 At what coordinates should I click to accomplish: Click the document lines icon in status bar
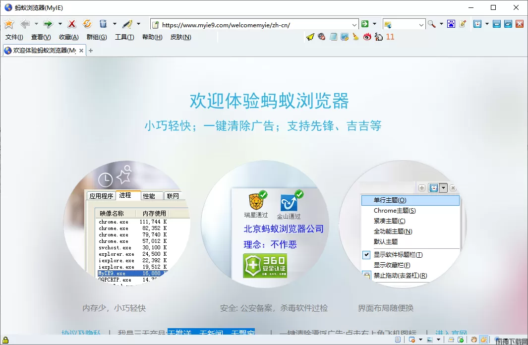(x=398, y=340)
